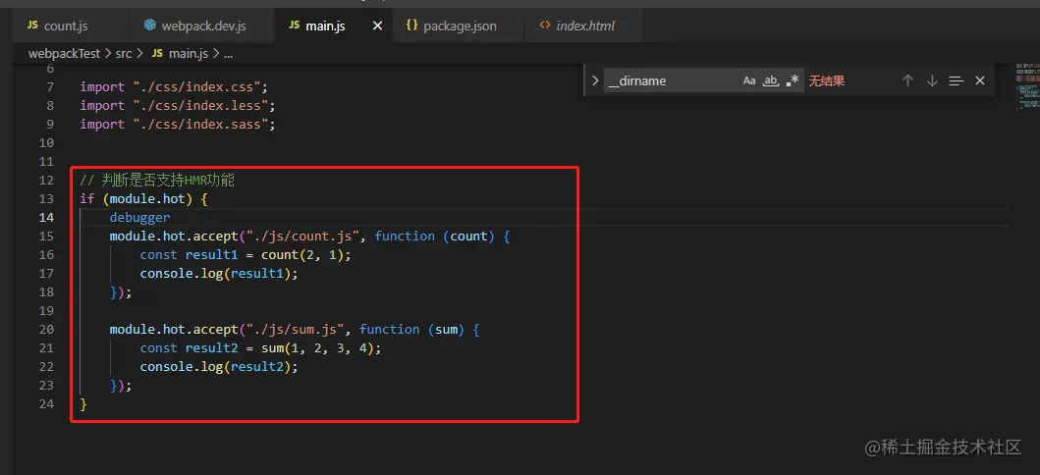The width and height of the screenshot is (1040, 475).
Task: Open the webpack.dev.js tab
Action: click(201, 26)
